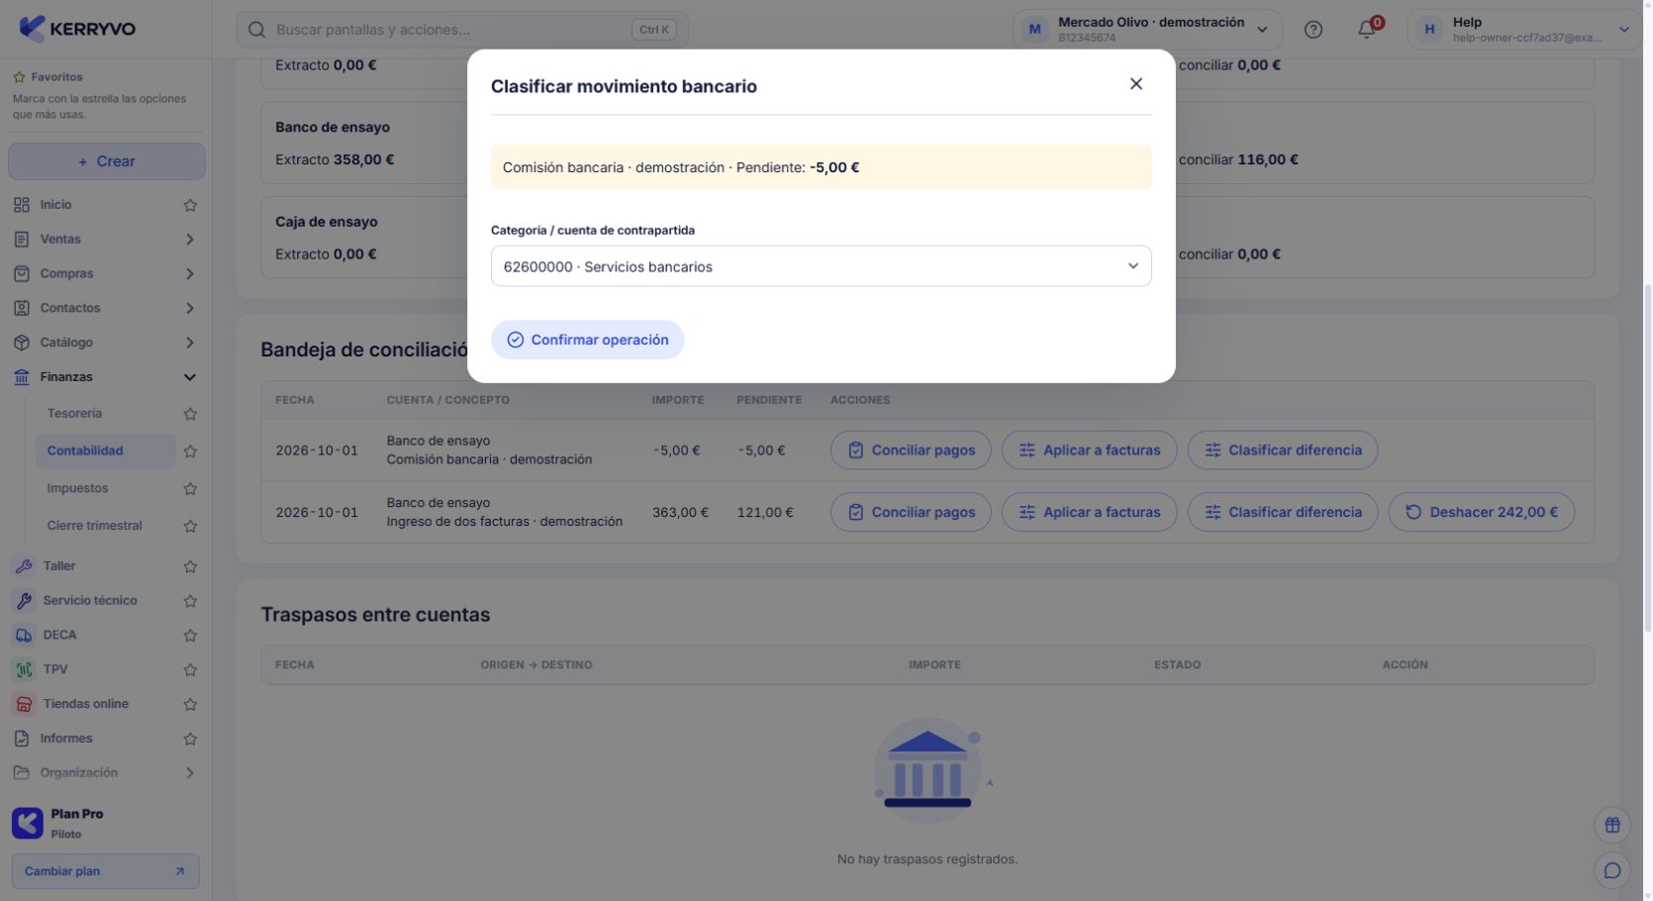Screen dimensions: 1653x901
Task: Click Confirmar operación button
Action: tap(587, 340)
